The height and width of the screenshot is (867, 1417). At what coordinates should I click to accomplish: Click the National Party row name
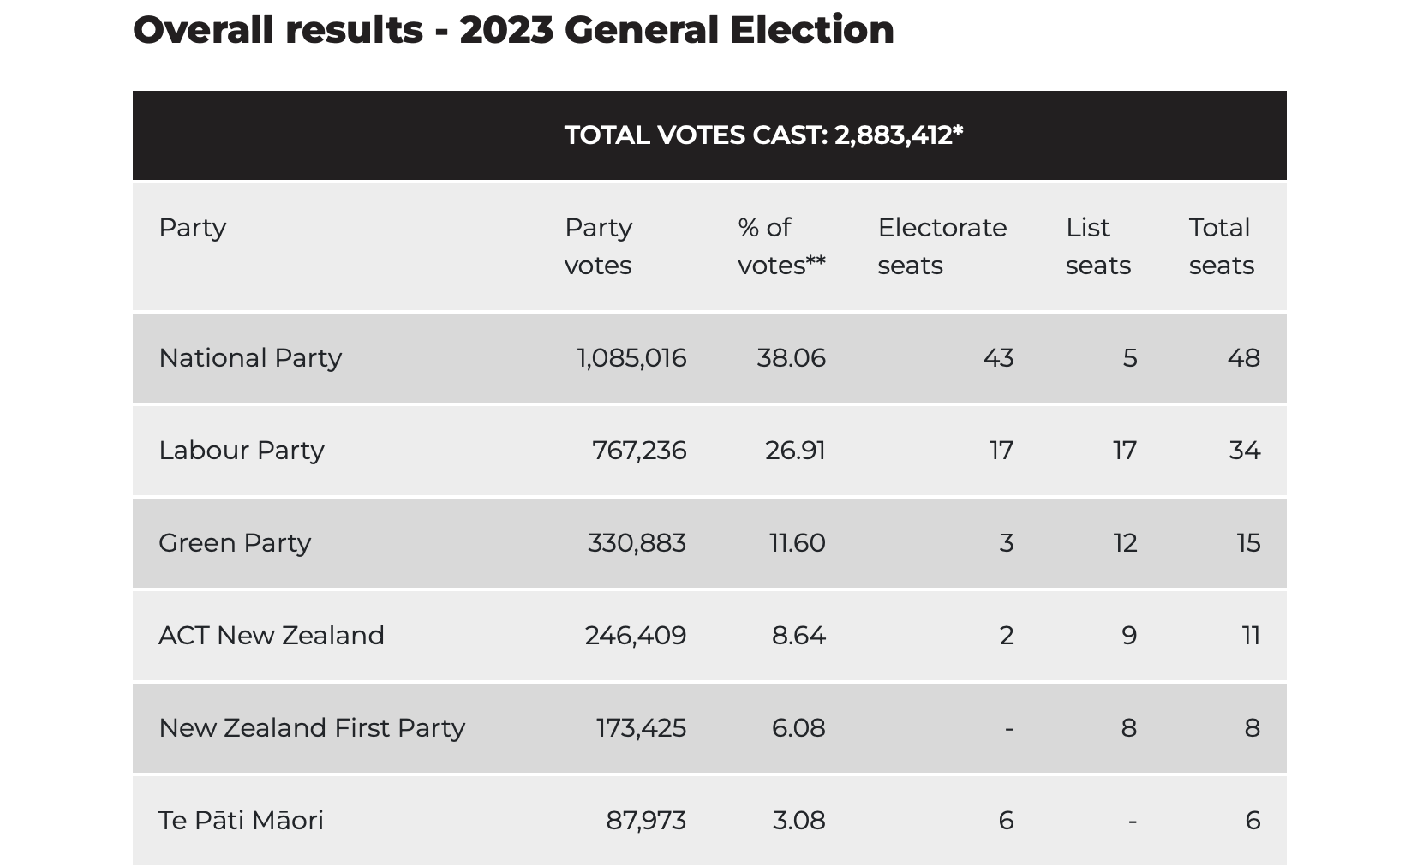point(250,358)
